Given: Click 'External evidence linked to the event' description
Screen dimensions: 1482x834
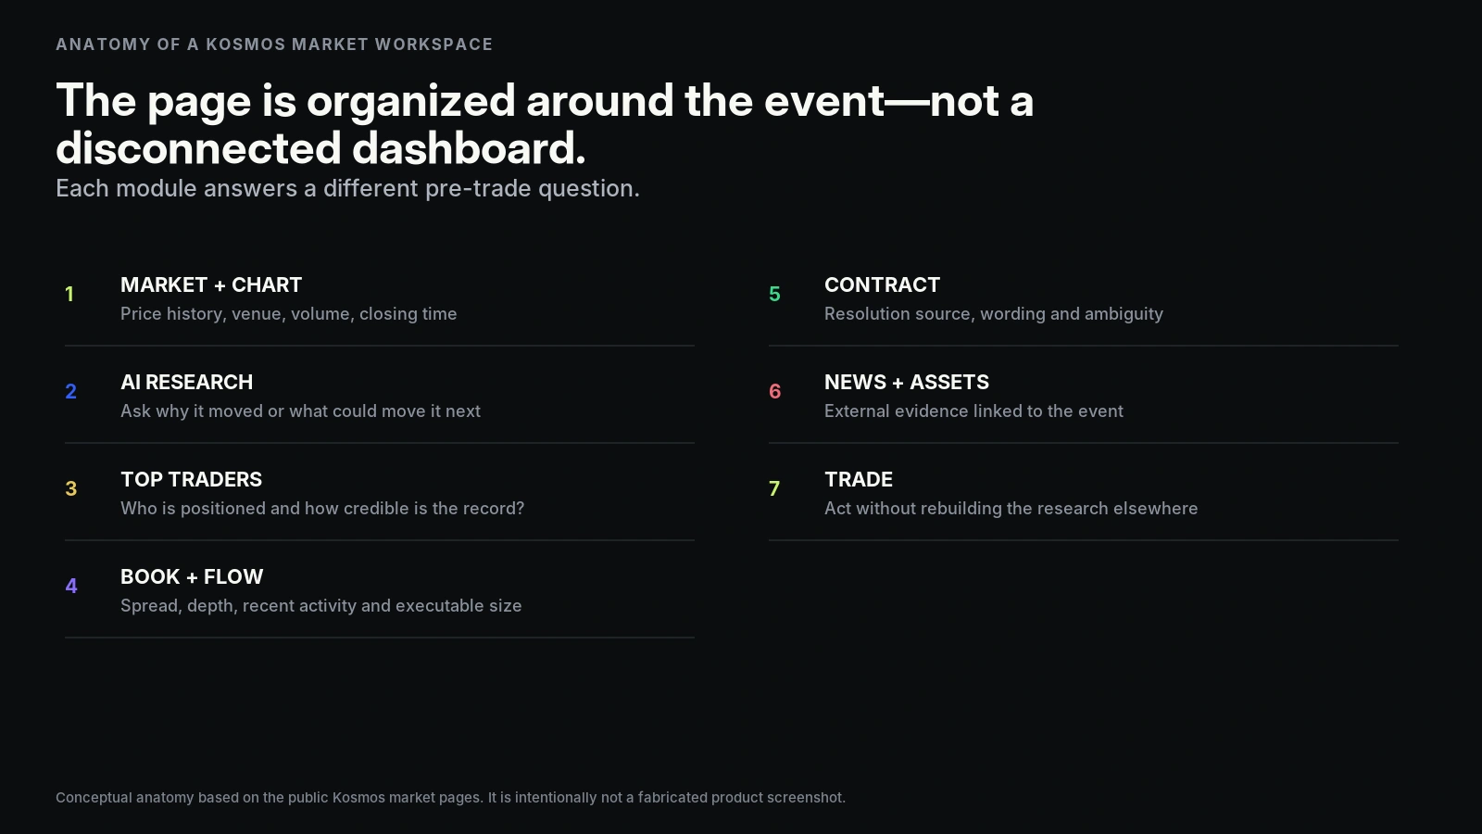Looking at the screenshot, I should point(973,411).
